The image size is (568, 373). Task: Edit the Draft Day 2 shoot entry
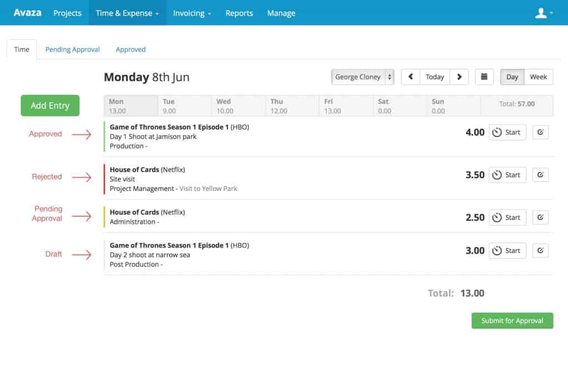(x=540, y=250)
